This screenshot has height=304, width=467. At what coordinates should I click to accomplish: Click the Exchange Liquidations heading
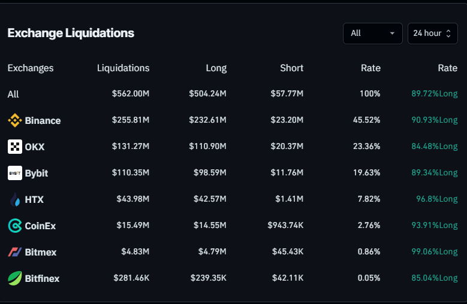tap(71, 33)
